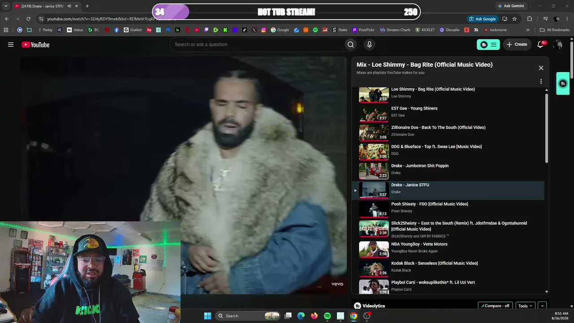
Task: Open YouTube Create menu
Action: 517,44
